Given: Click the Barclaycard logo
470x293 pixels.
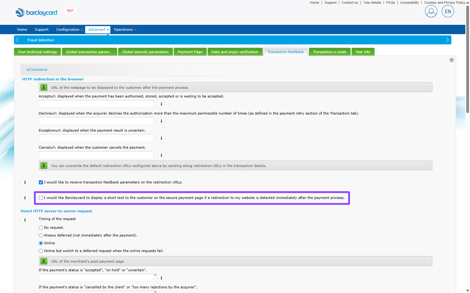Looking at the screenshot, I should click(36, 12).
